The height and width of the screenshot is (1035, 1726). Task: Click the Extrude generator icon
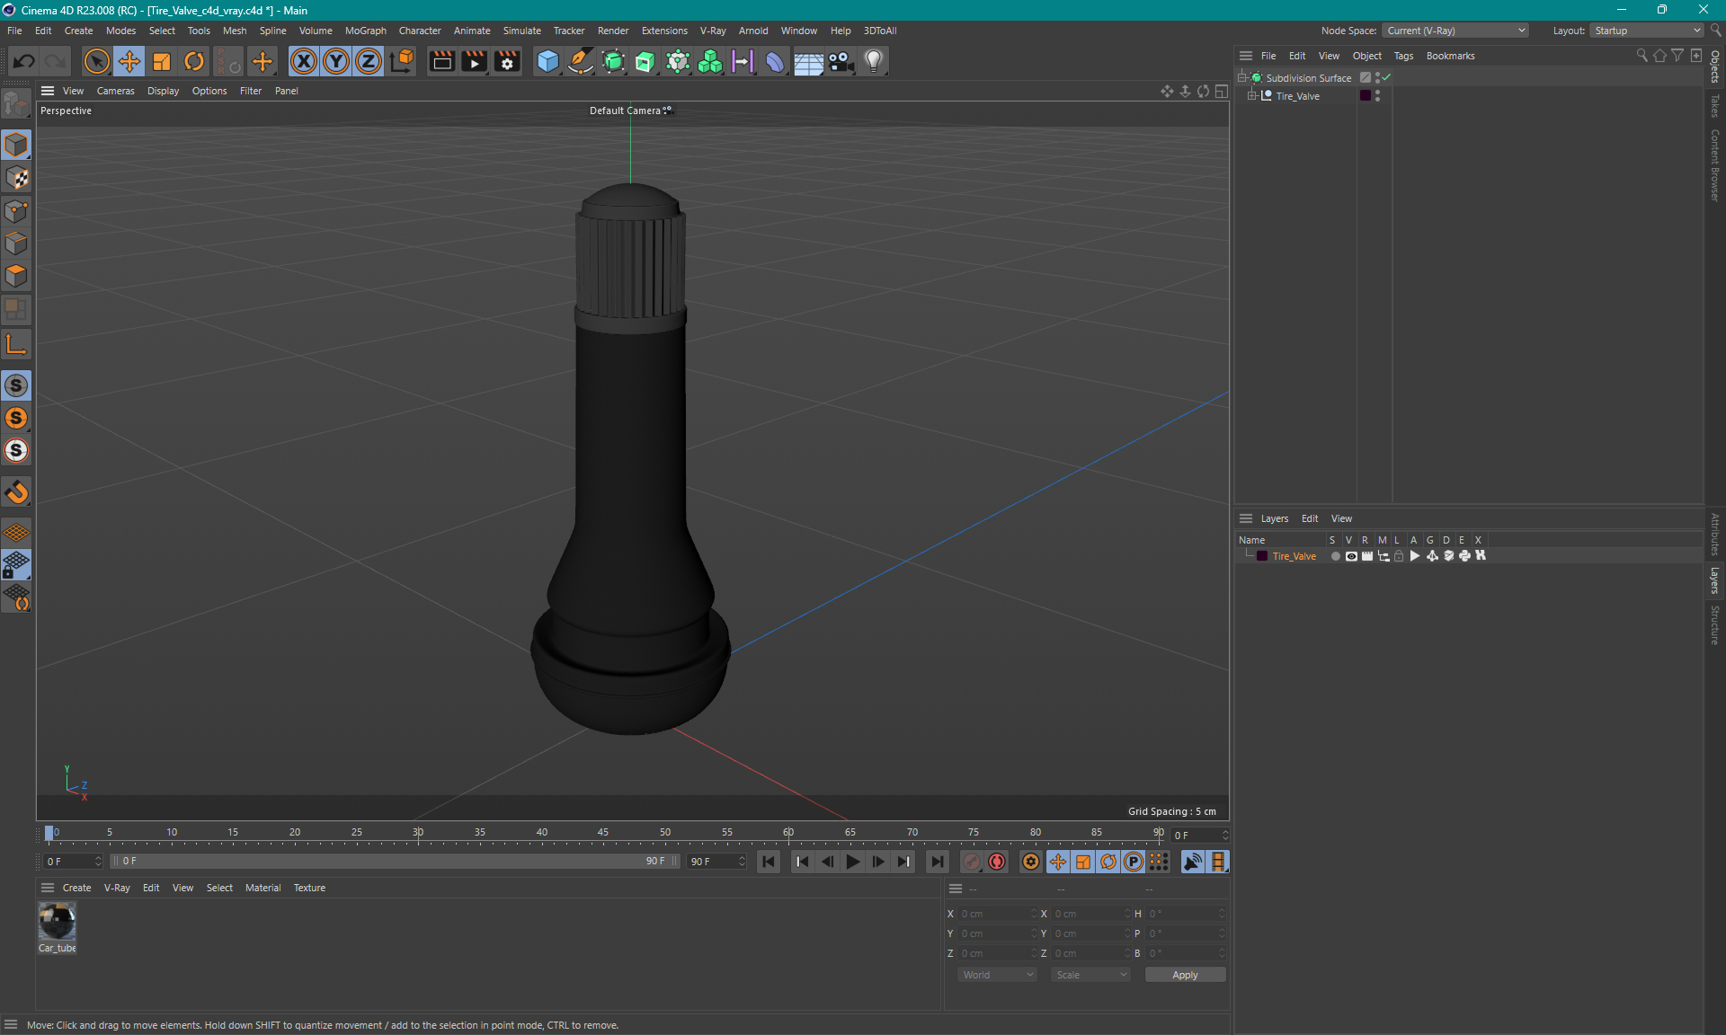[645, 61]
